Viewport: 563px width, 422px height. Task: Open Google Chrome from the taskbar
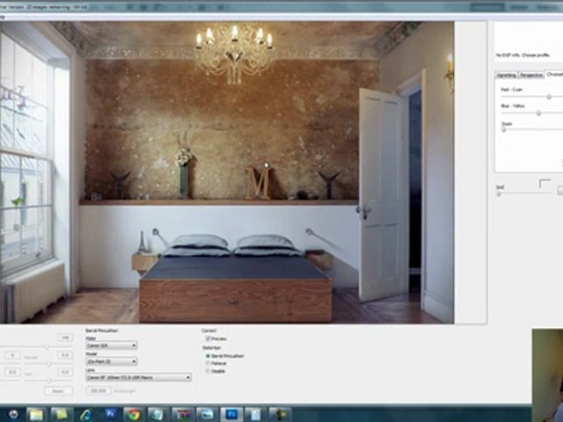point(132,414)
